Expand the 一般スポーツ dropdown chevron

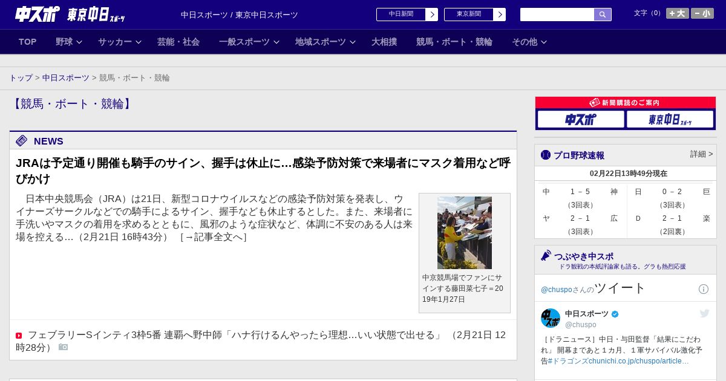(276, 42)
